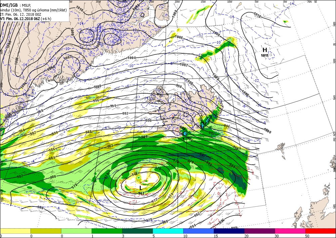Click the "5E" longitude label
The image size is (336, 238).
[x=316, y=1]
